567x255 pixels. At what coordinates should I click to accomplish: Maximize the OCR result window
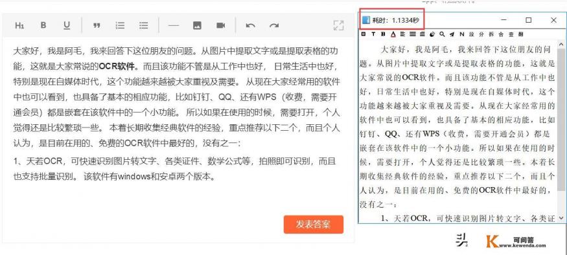pos(528,20)
